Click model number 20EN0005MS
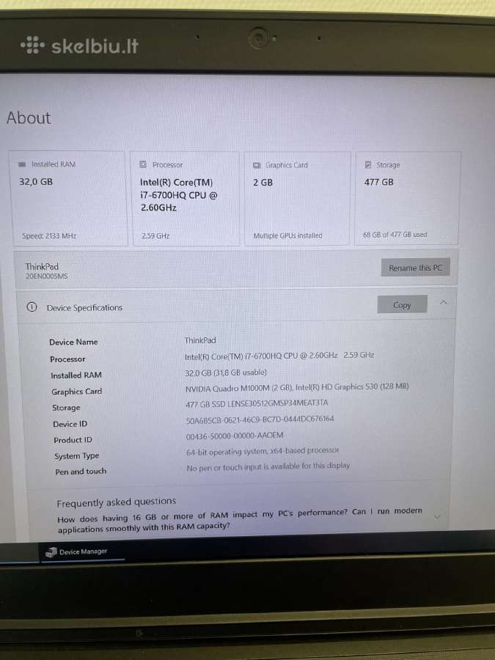The image size is (495, 660). (47, 276)
